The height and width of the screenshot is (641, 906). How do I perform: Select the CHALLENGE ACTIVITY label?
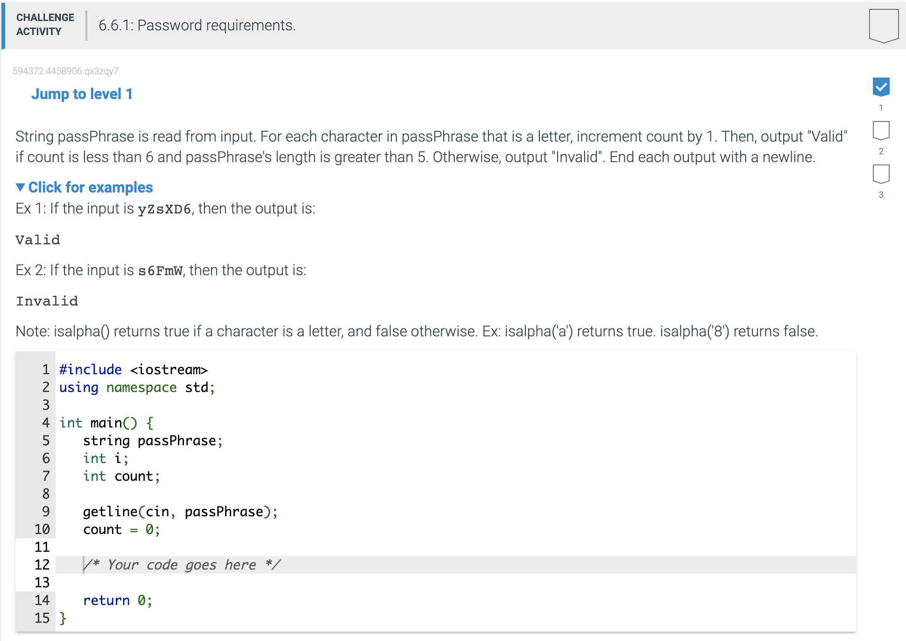[x=45, y=24]
